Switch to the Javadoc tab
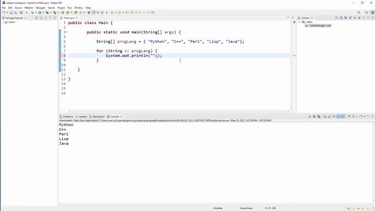 pos(82,117)
